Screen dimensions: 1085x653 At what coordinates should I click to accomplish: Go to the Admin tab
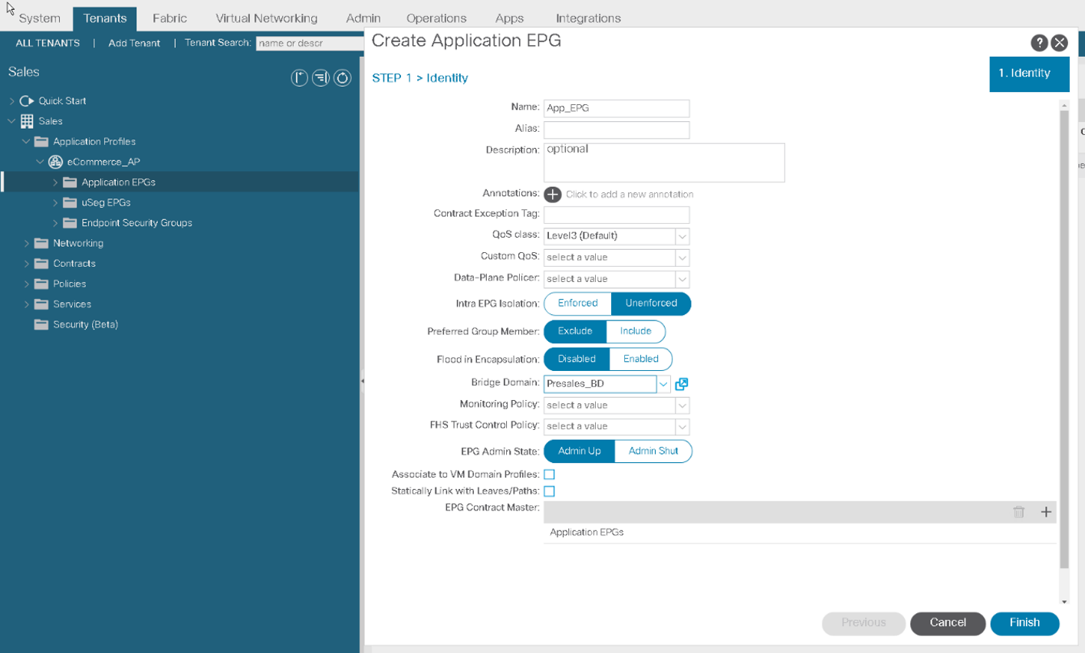(363, 18)
